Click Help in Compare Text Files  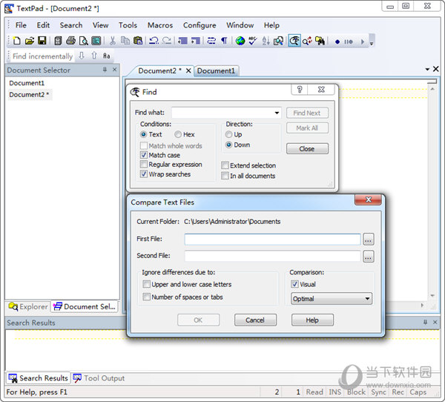(x=312, y=320)
